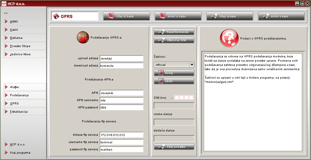
Task: Click the GPRS header logo icon
Action: coord(56,16)
